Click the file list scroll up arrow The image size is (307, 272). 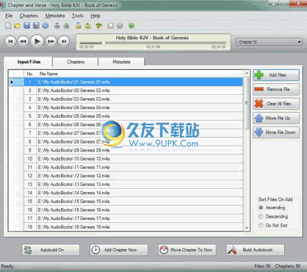pyautogui.click(x=247, y=73)
